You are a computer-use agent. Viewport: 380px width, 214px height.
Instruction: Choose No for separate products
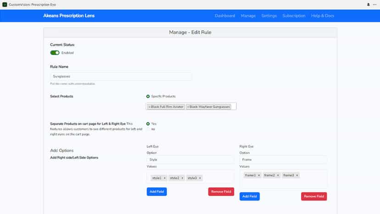(x=148, y=129)
